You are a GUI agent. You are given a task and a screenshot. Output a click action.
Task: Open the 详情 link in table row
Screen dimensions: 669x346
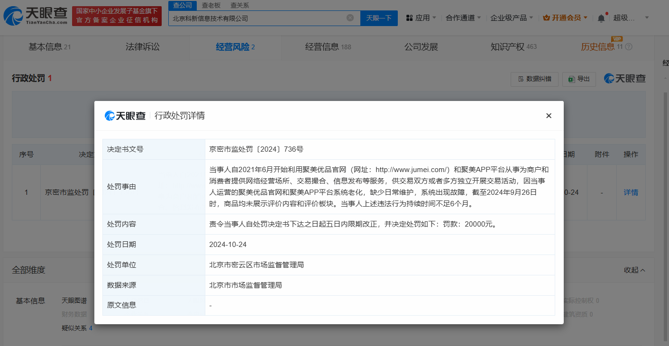631,192
